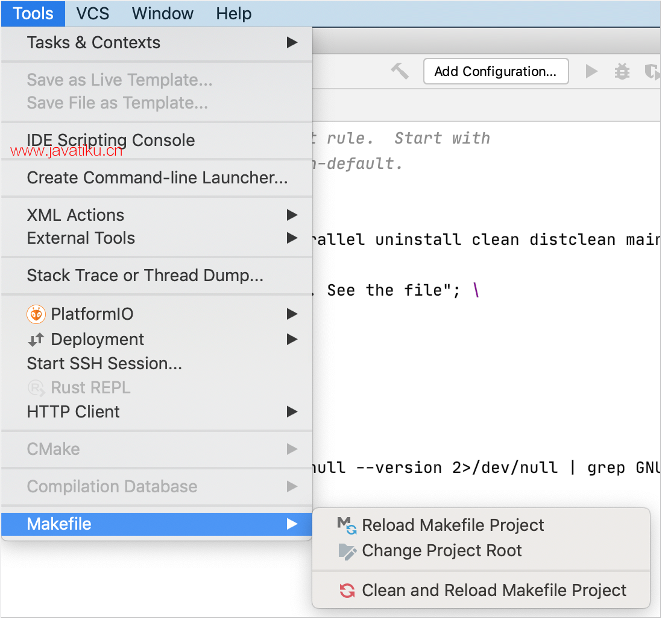
Task: Choose Clean and Reload Makefile Project
Action: [481, 590]
